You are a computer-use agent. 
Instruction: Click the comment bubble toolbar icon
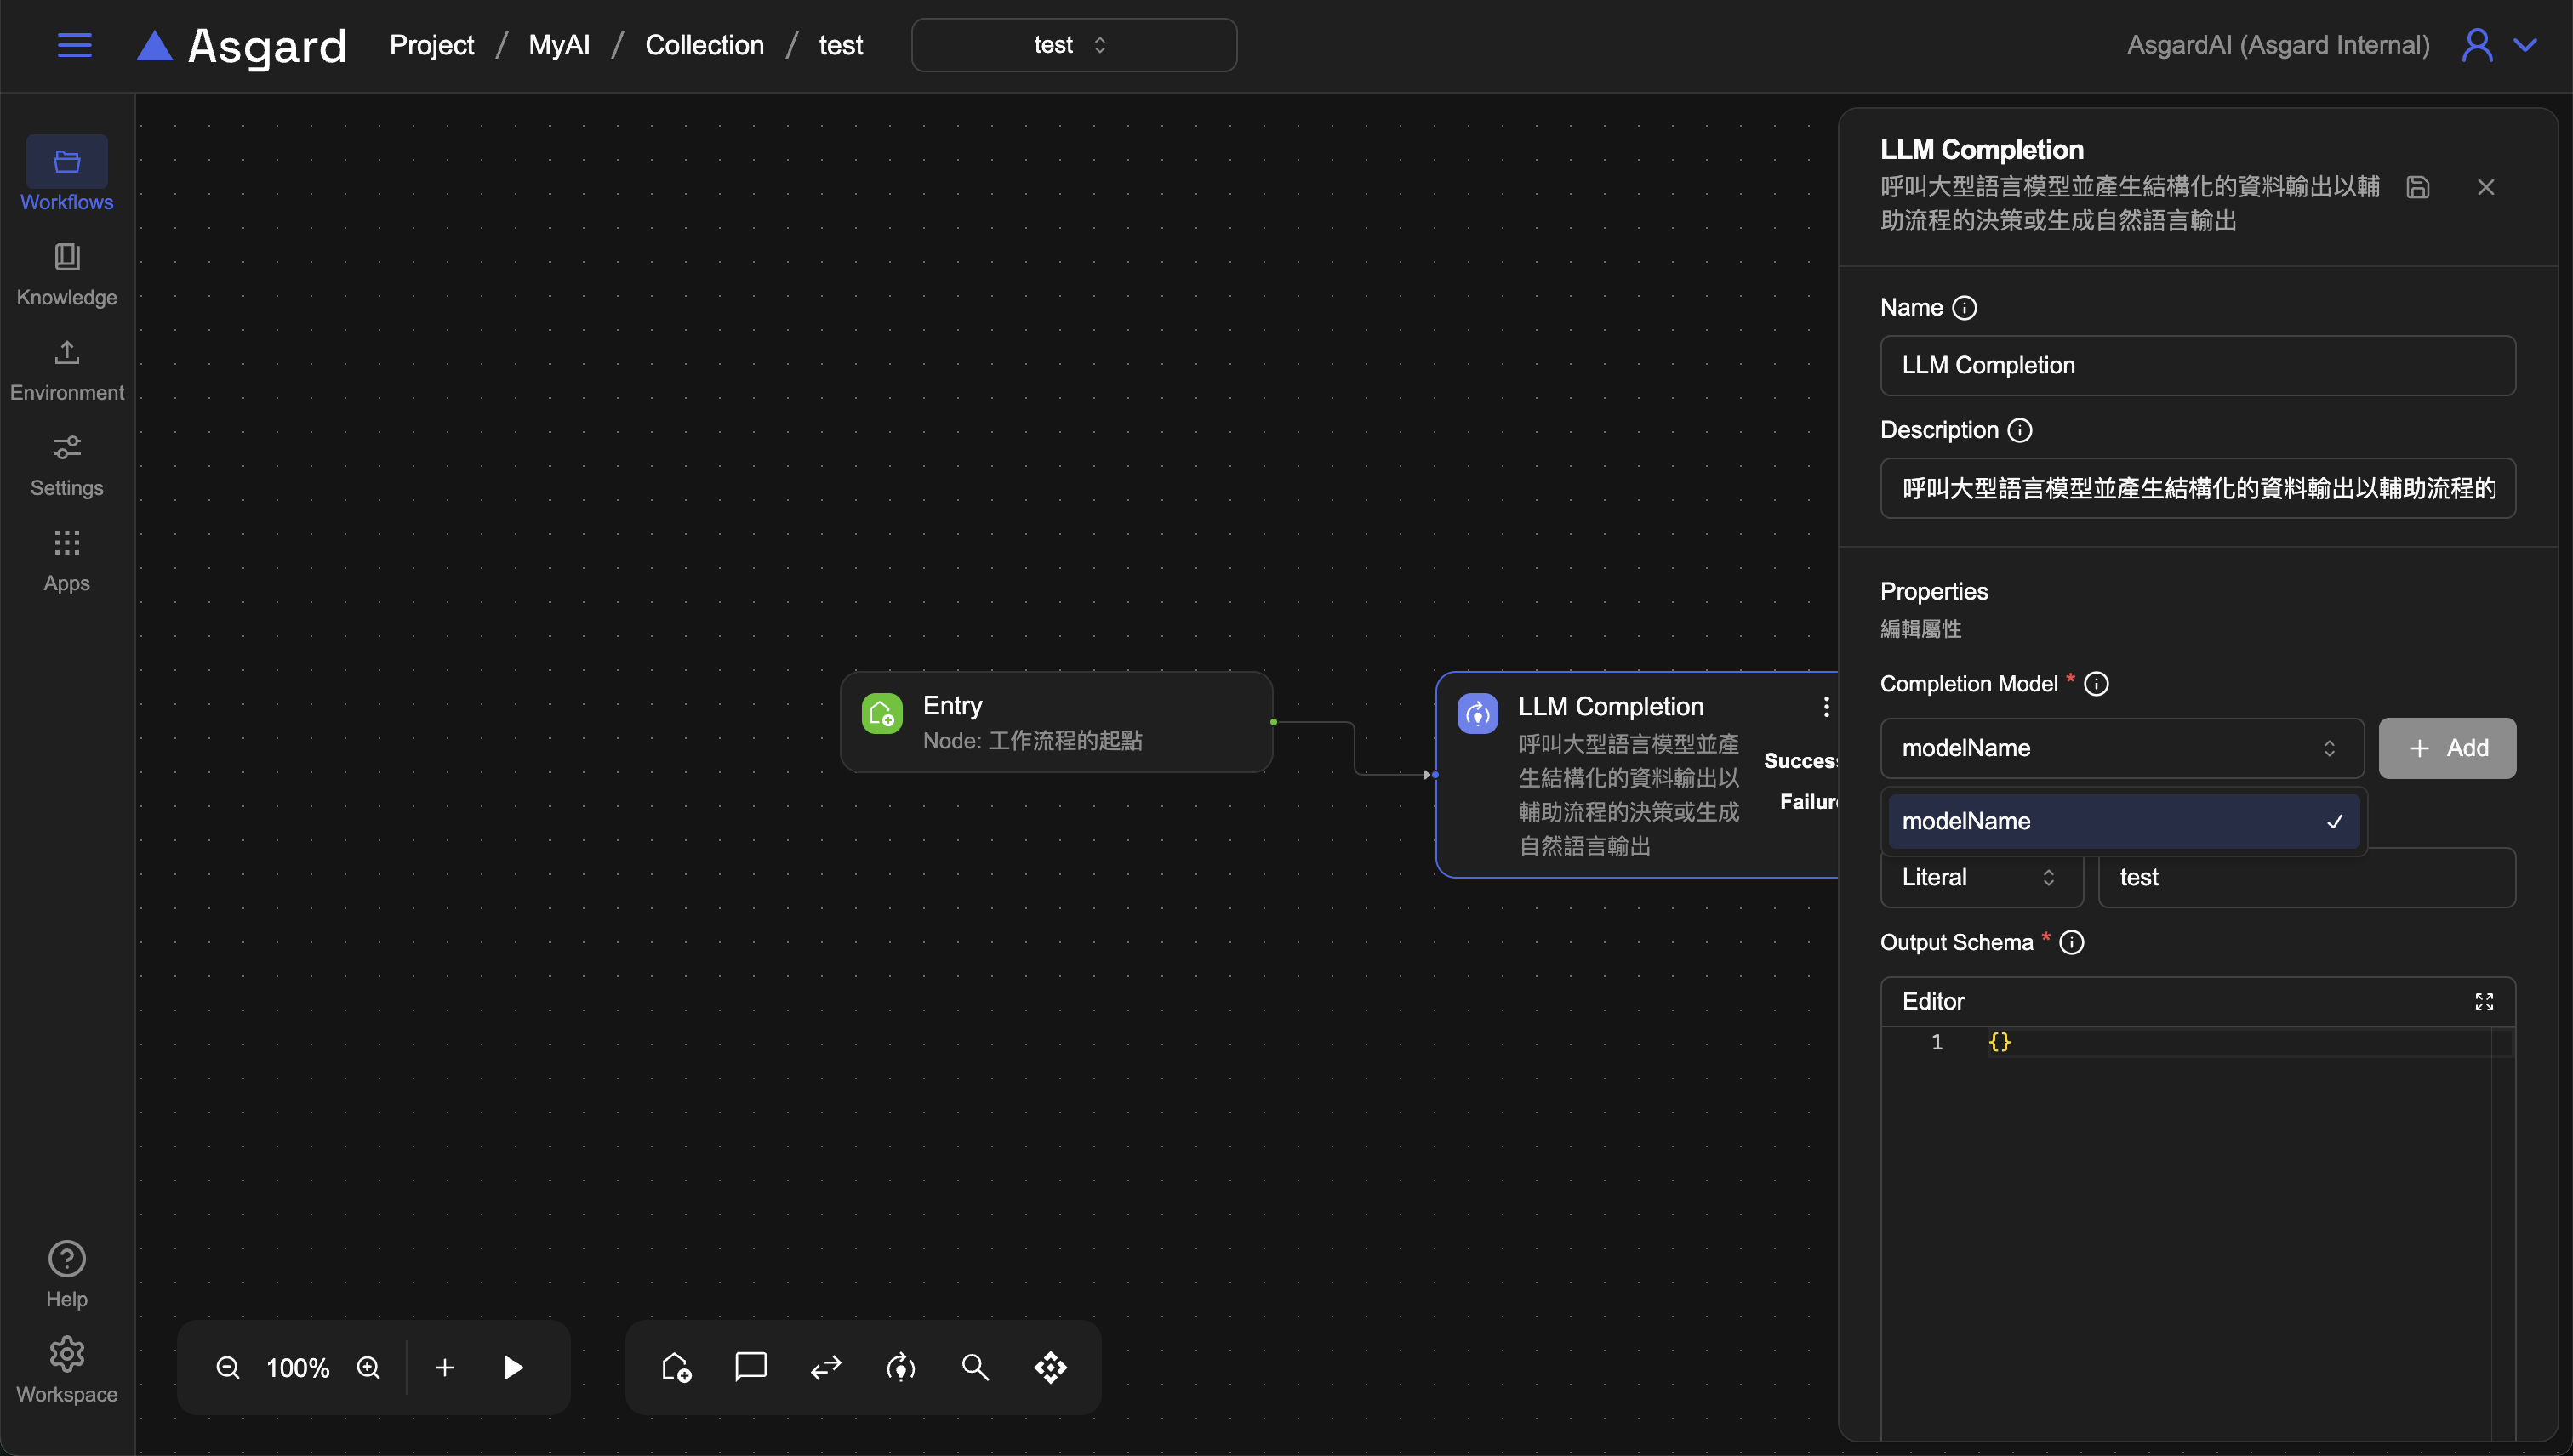[750, 1367]
